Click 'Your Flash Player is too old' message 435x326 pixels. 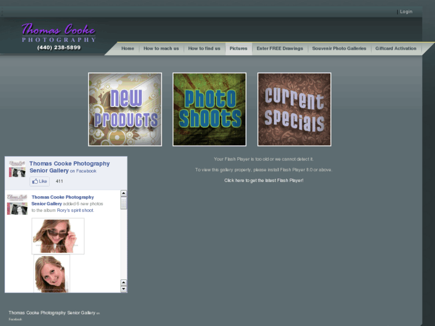(x=263, y=159)
